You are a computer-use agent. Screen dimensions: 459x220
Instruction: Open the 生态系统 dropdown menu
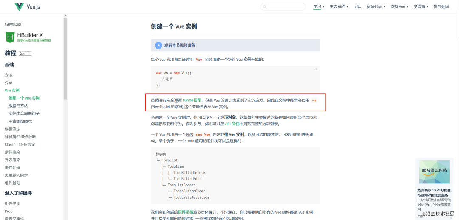pyautogui.click(x=339, y=6)
